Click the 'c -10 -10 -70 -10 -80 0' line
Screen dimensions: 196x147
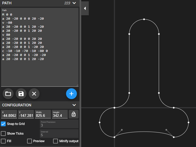point(25,51)
